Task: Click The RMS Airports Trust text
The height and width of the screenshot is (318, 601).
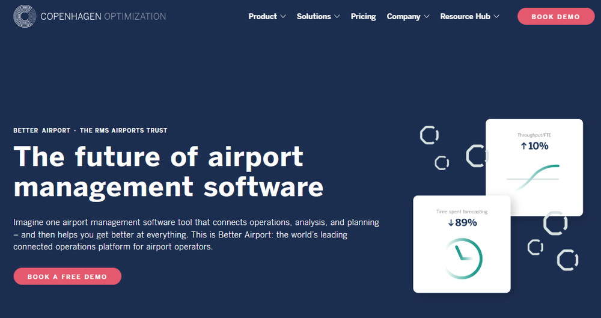Action: pyautogui.click(x=123, y=130)
